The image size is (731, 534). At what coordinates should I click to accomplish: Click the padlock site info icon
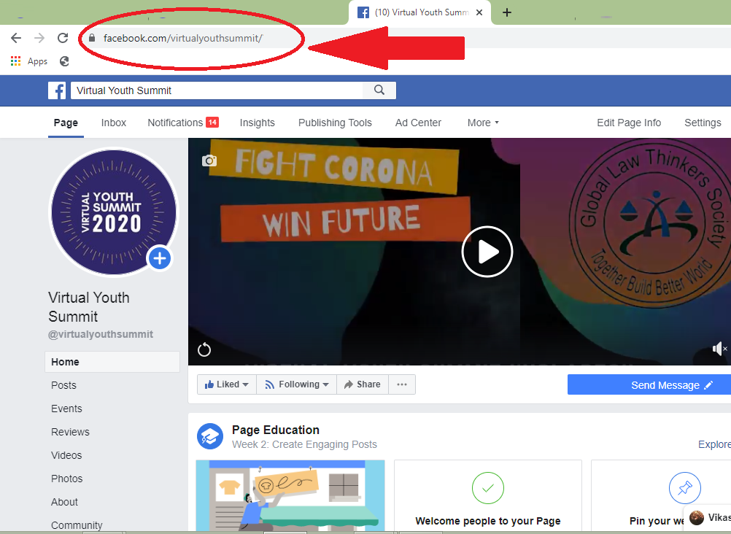(92, 38)
